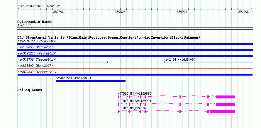Click the DGV Structural Variants track title
This screenshot has width=261, height=128.
click(x=109, y=37)
